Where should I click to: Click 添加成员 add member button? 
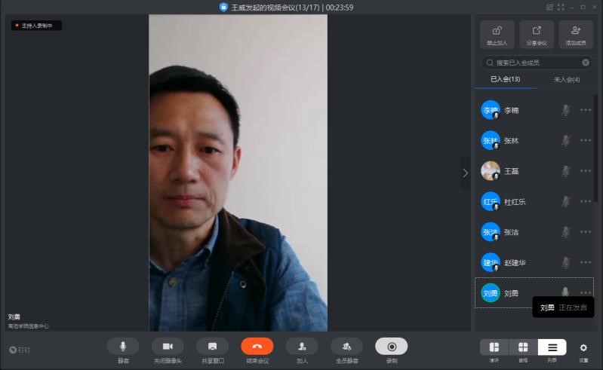(576, 35)
